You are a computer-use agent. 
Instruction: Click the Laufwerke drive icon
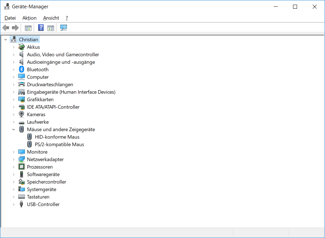click(21, 122)
